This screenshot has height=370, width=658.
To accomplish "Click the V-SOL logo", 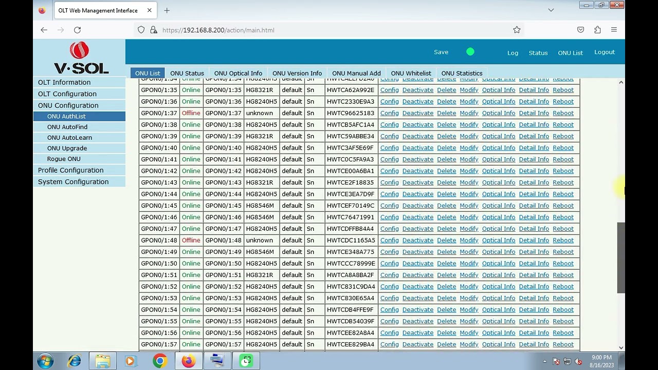I will point(80,58).
